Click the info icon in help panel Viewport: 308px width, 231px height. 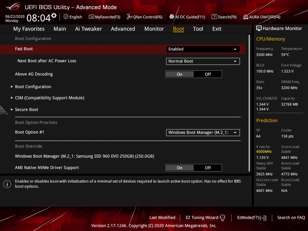point(7,184)
